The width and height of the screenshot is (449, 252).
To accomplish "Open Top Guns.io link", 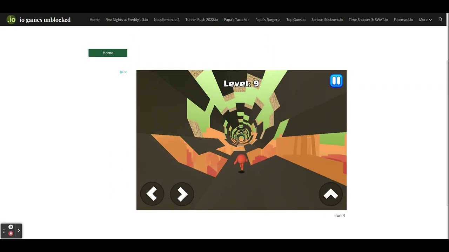I will coord(296,20).
